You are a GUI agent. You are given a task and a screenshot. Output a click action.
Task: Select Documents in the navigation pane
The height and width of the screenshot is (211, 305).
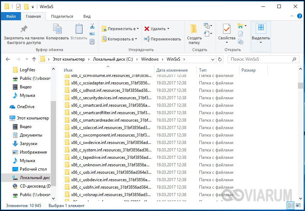31,135
